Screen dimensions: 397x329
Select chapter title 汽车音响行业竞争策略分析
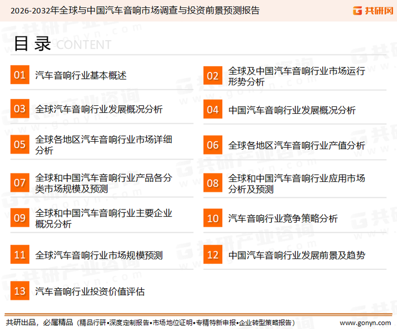coord(283,218)
